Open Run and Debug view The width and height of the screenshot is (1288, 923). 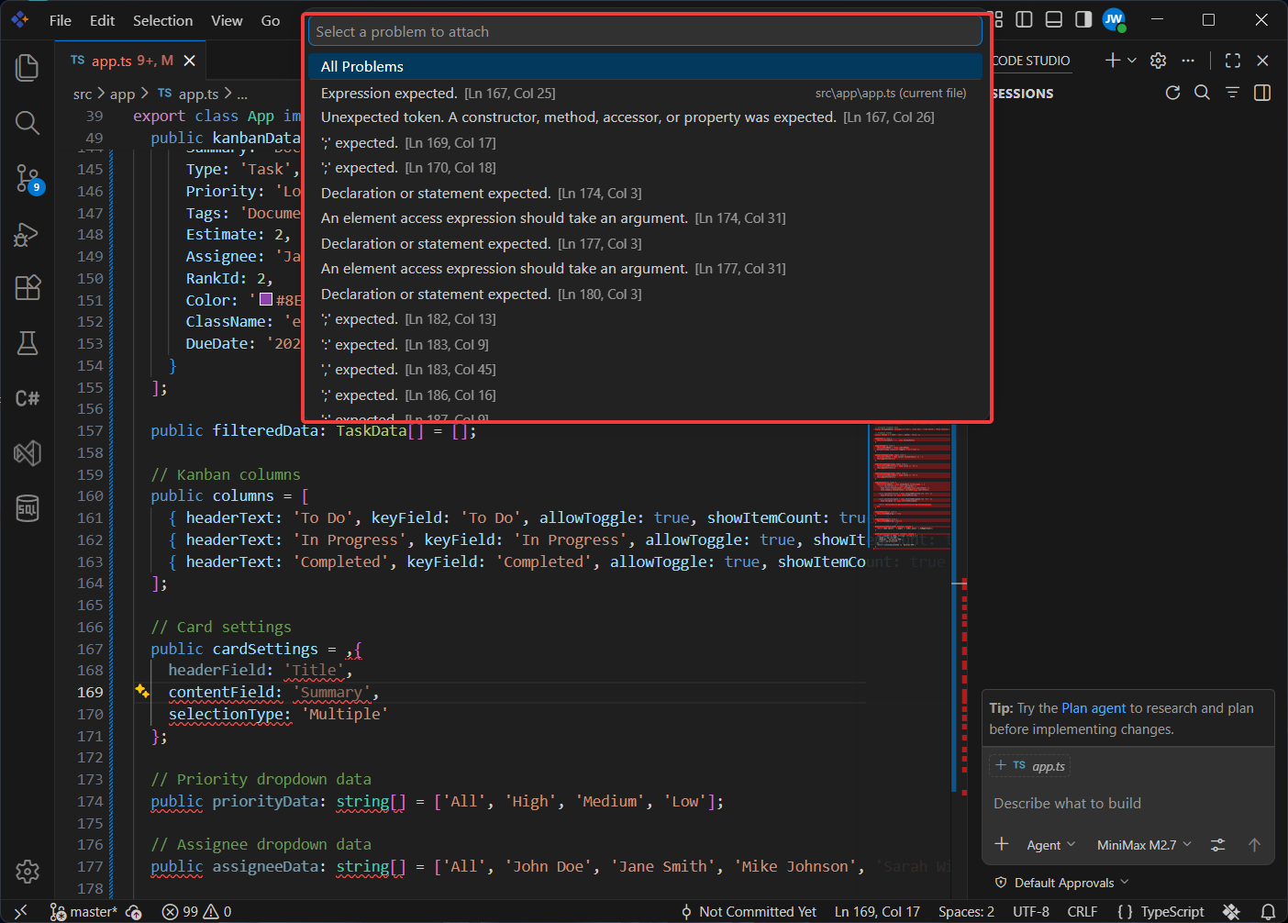[28, 234]
